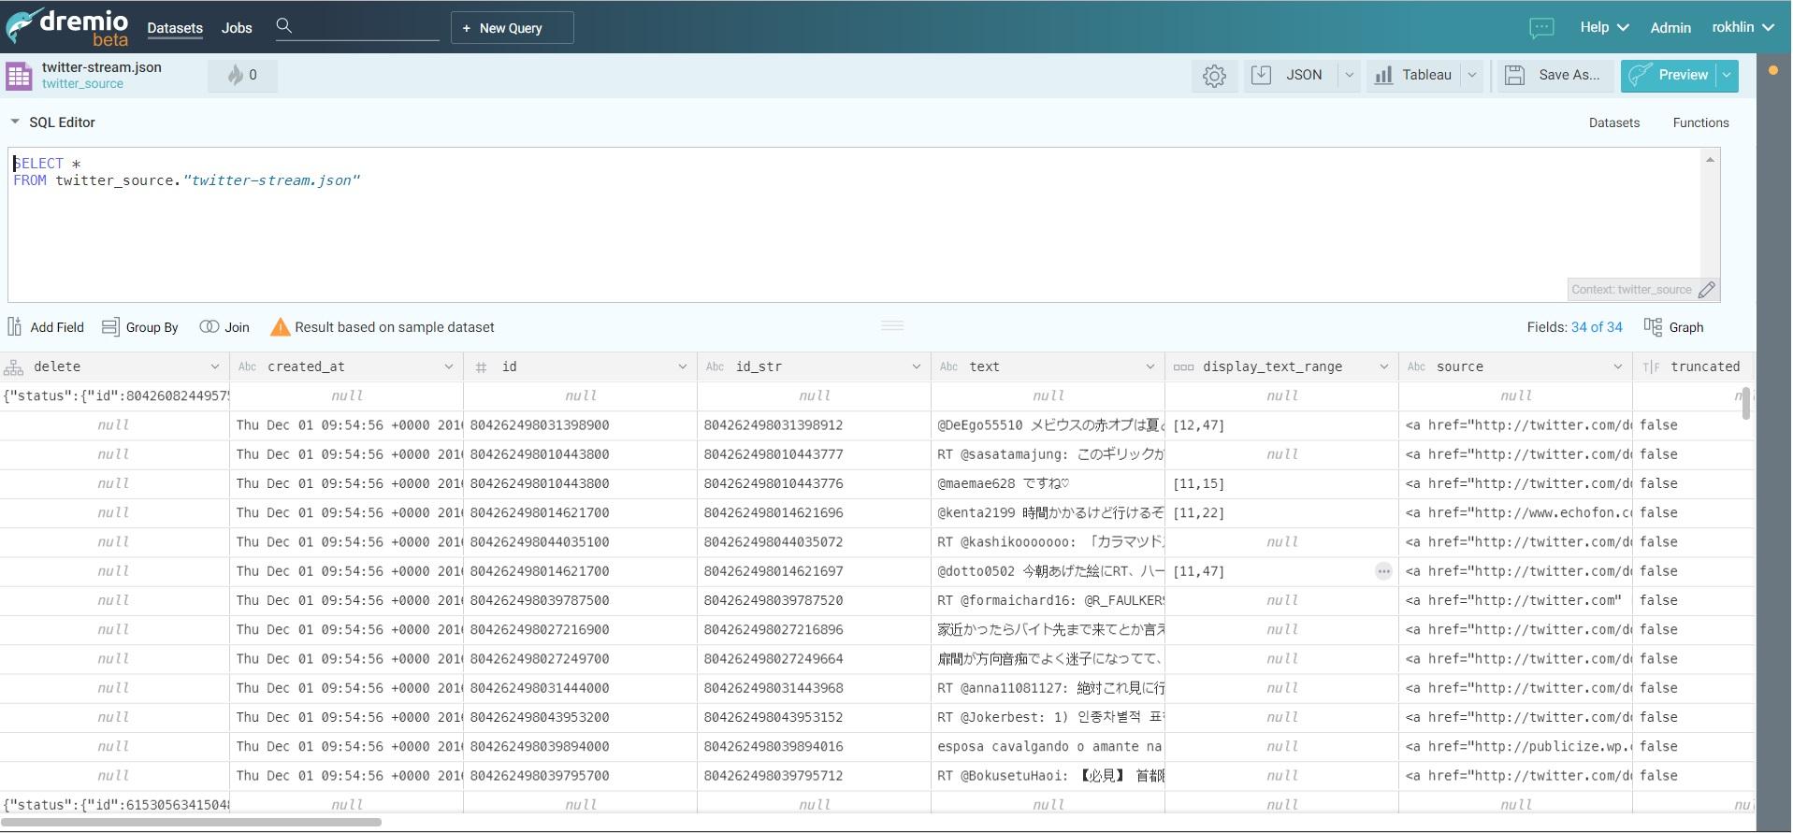The height and width of the screenshot is (833, 1793).
Task: Open dataset settings gear icon
Action: [x=1214, y=76]
